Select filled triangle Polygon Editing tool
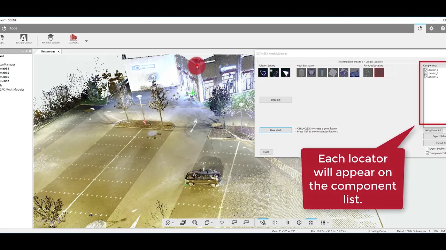The image size is (446, 250). point(285,73)
